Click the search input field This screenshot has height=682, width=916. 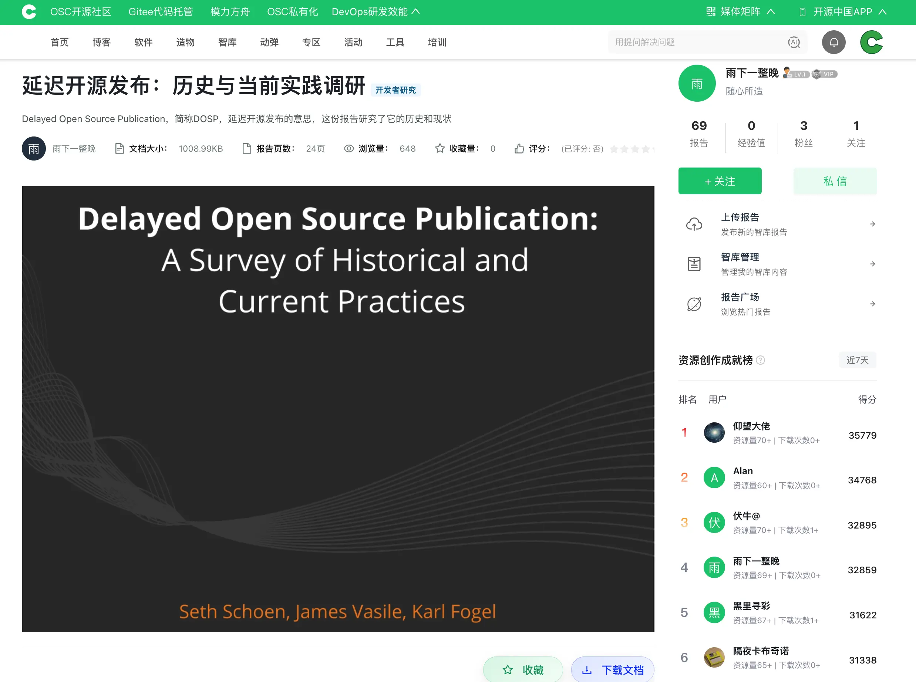(698, 42)
